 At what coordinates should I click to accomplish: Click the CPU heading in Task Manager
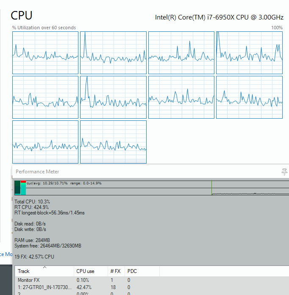(22, 15)
